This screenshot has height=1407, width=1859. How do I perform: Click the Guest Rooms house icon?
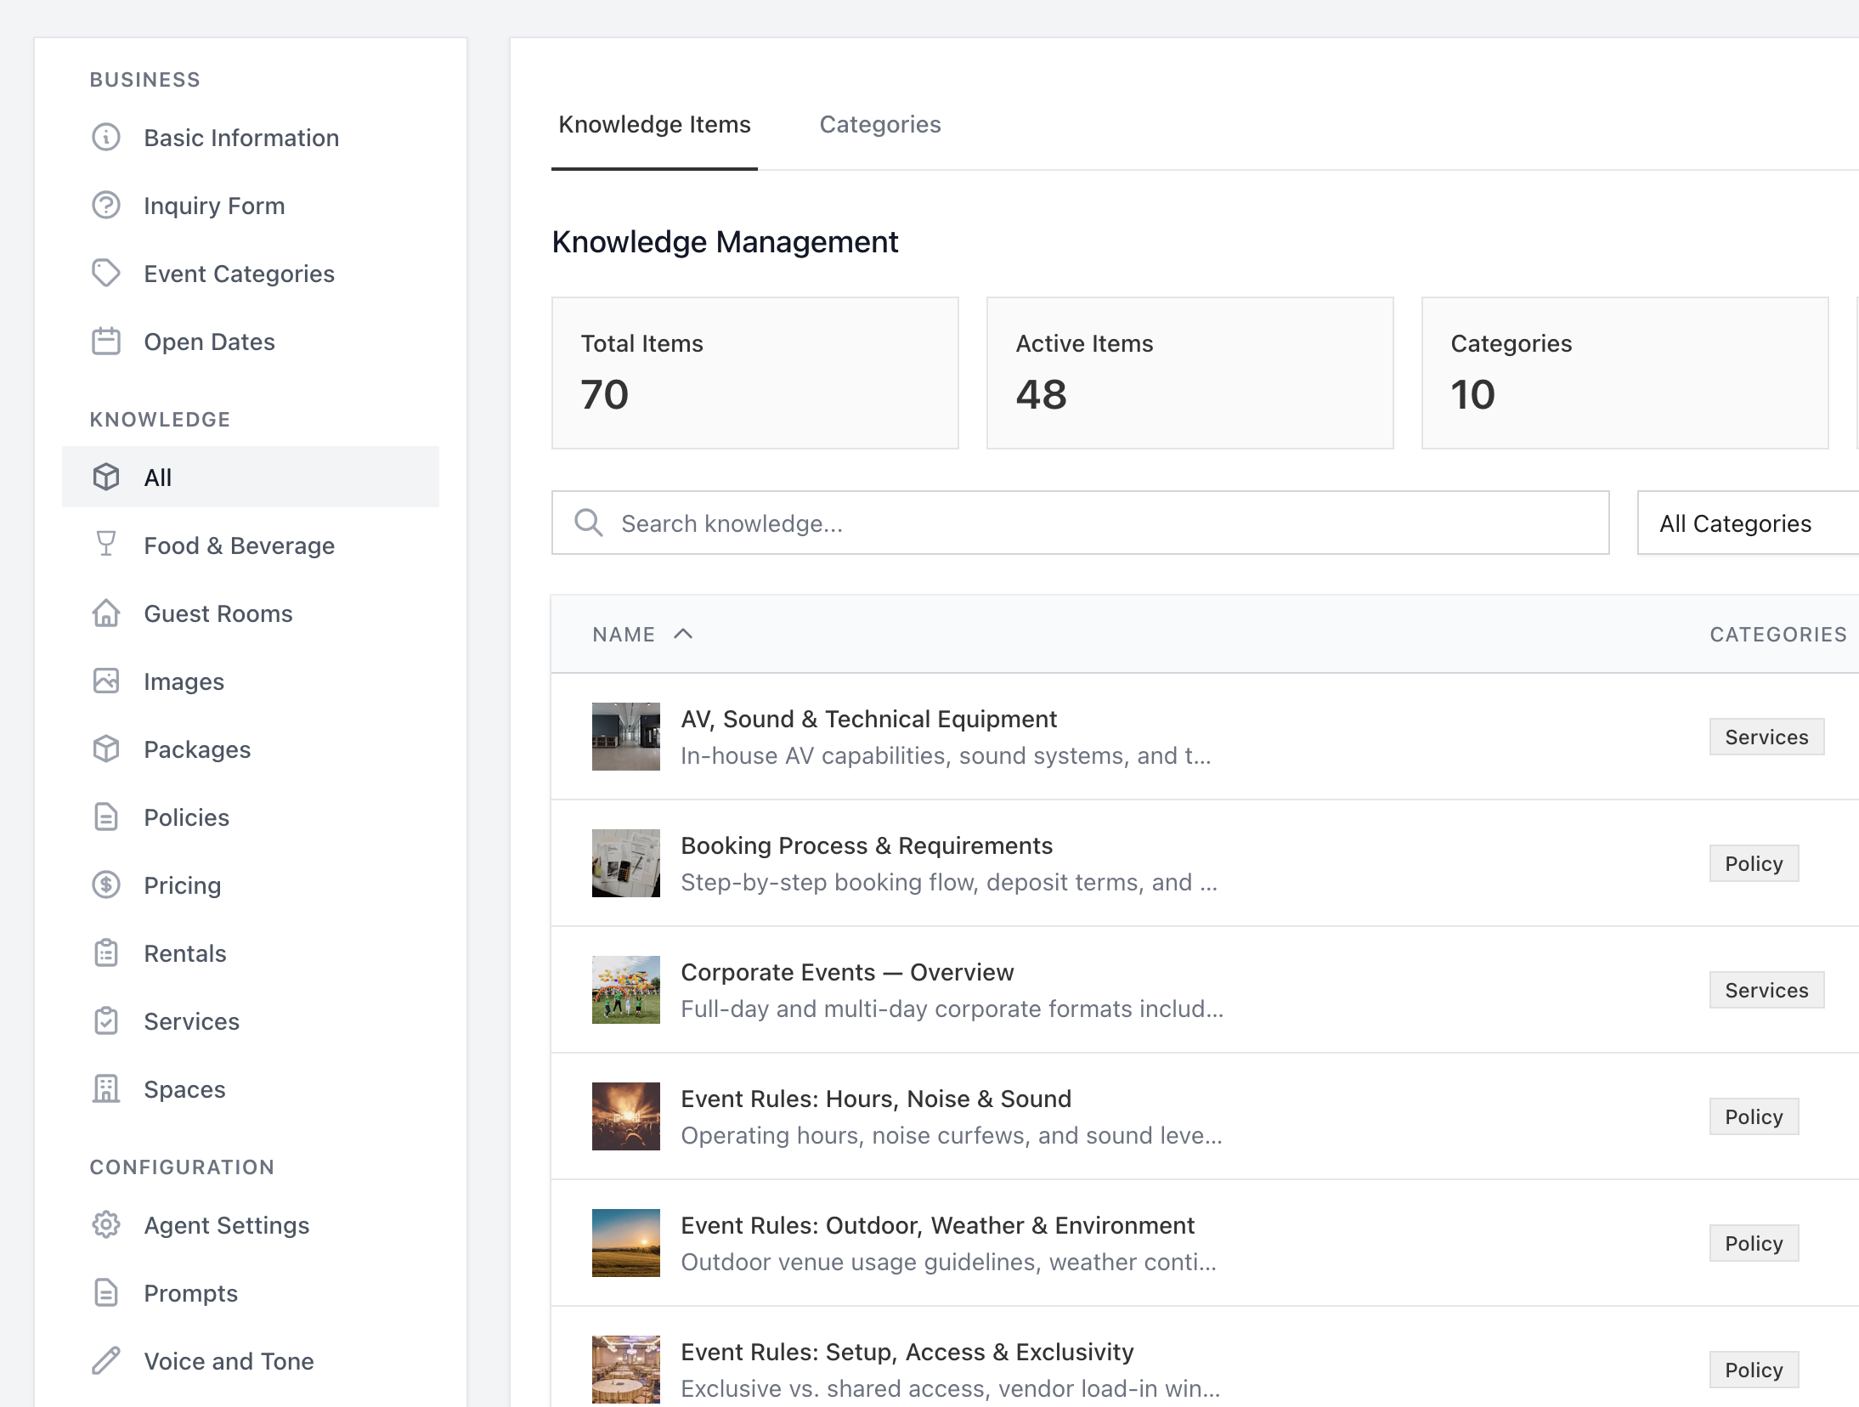click(105, 613)
